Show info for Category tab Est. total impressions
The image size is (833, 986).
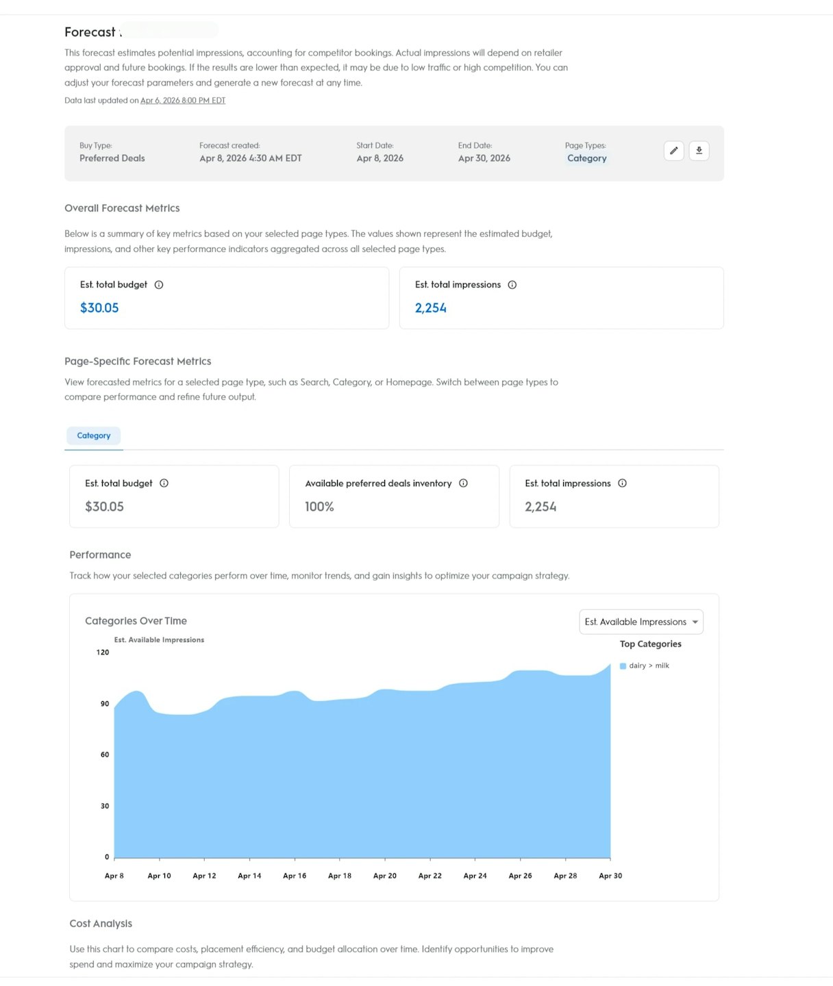pyautogui.click(x=623, y=483)
